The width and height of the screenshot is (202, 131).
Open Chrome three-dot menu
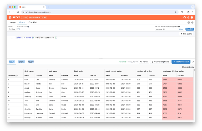(193, 12)
